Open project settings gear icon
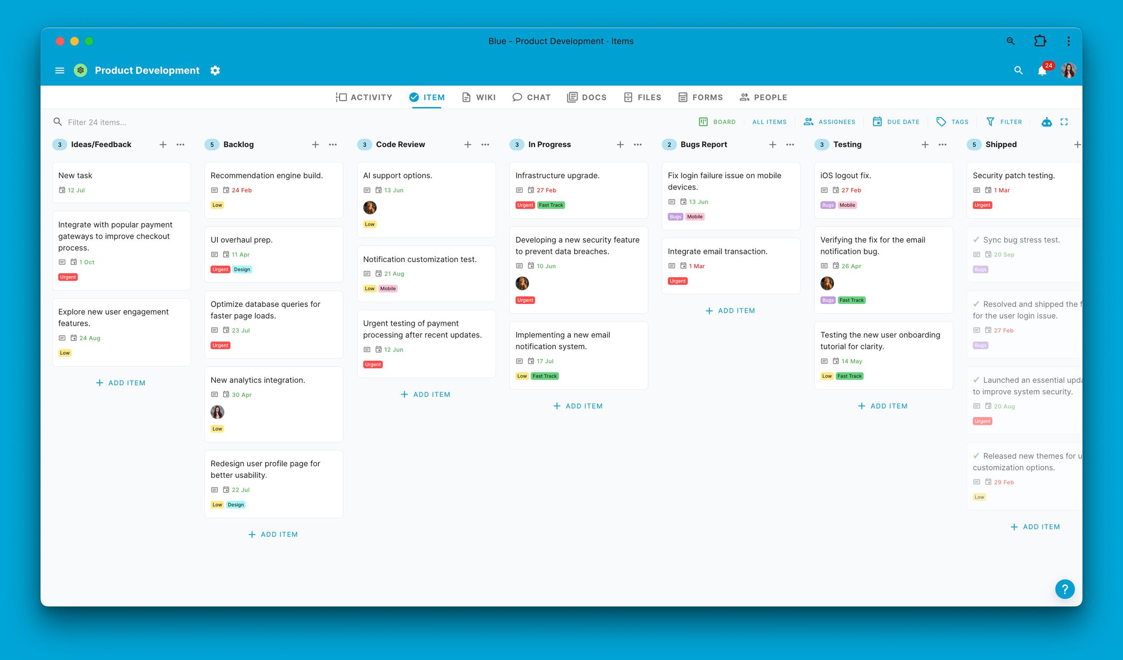Screen dimensions: 1123x660 coord(215,71)
